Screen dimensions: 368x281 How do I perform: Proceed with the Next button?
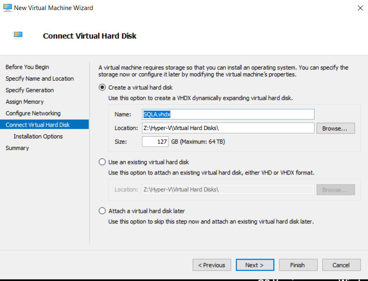pyautogui.click(x=255, y=265)
